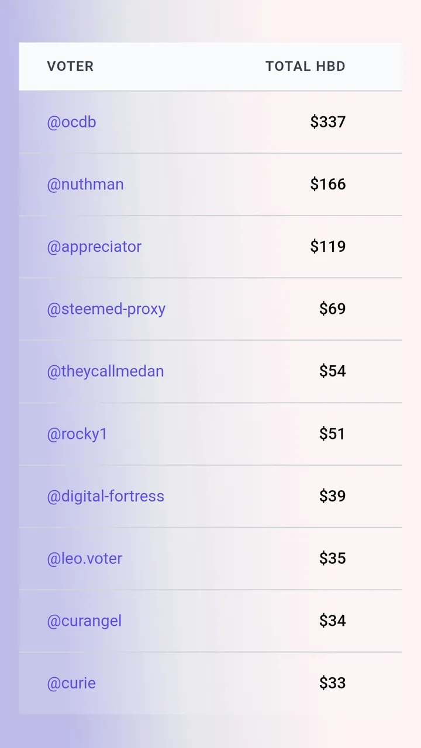421x748 pixels.
Task: Select the $166 amount for nuthman
Action: (x=328, y=184)
